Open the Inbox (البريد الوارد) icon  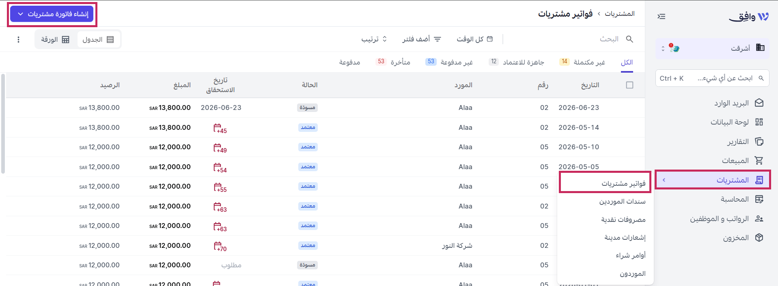[759, 103]
